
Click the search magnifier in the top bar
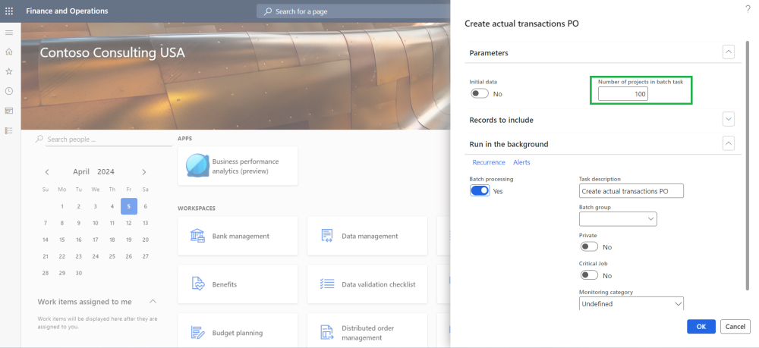pyautogui.click(x=268, y=11)
